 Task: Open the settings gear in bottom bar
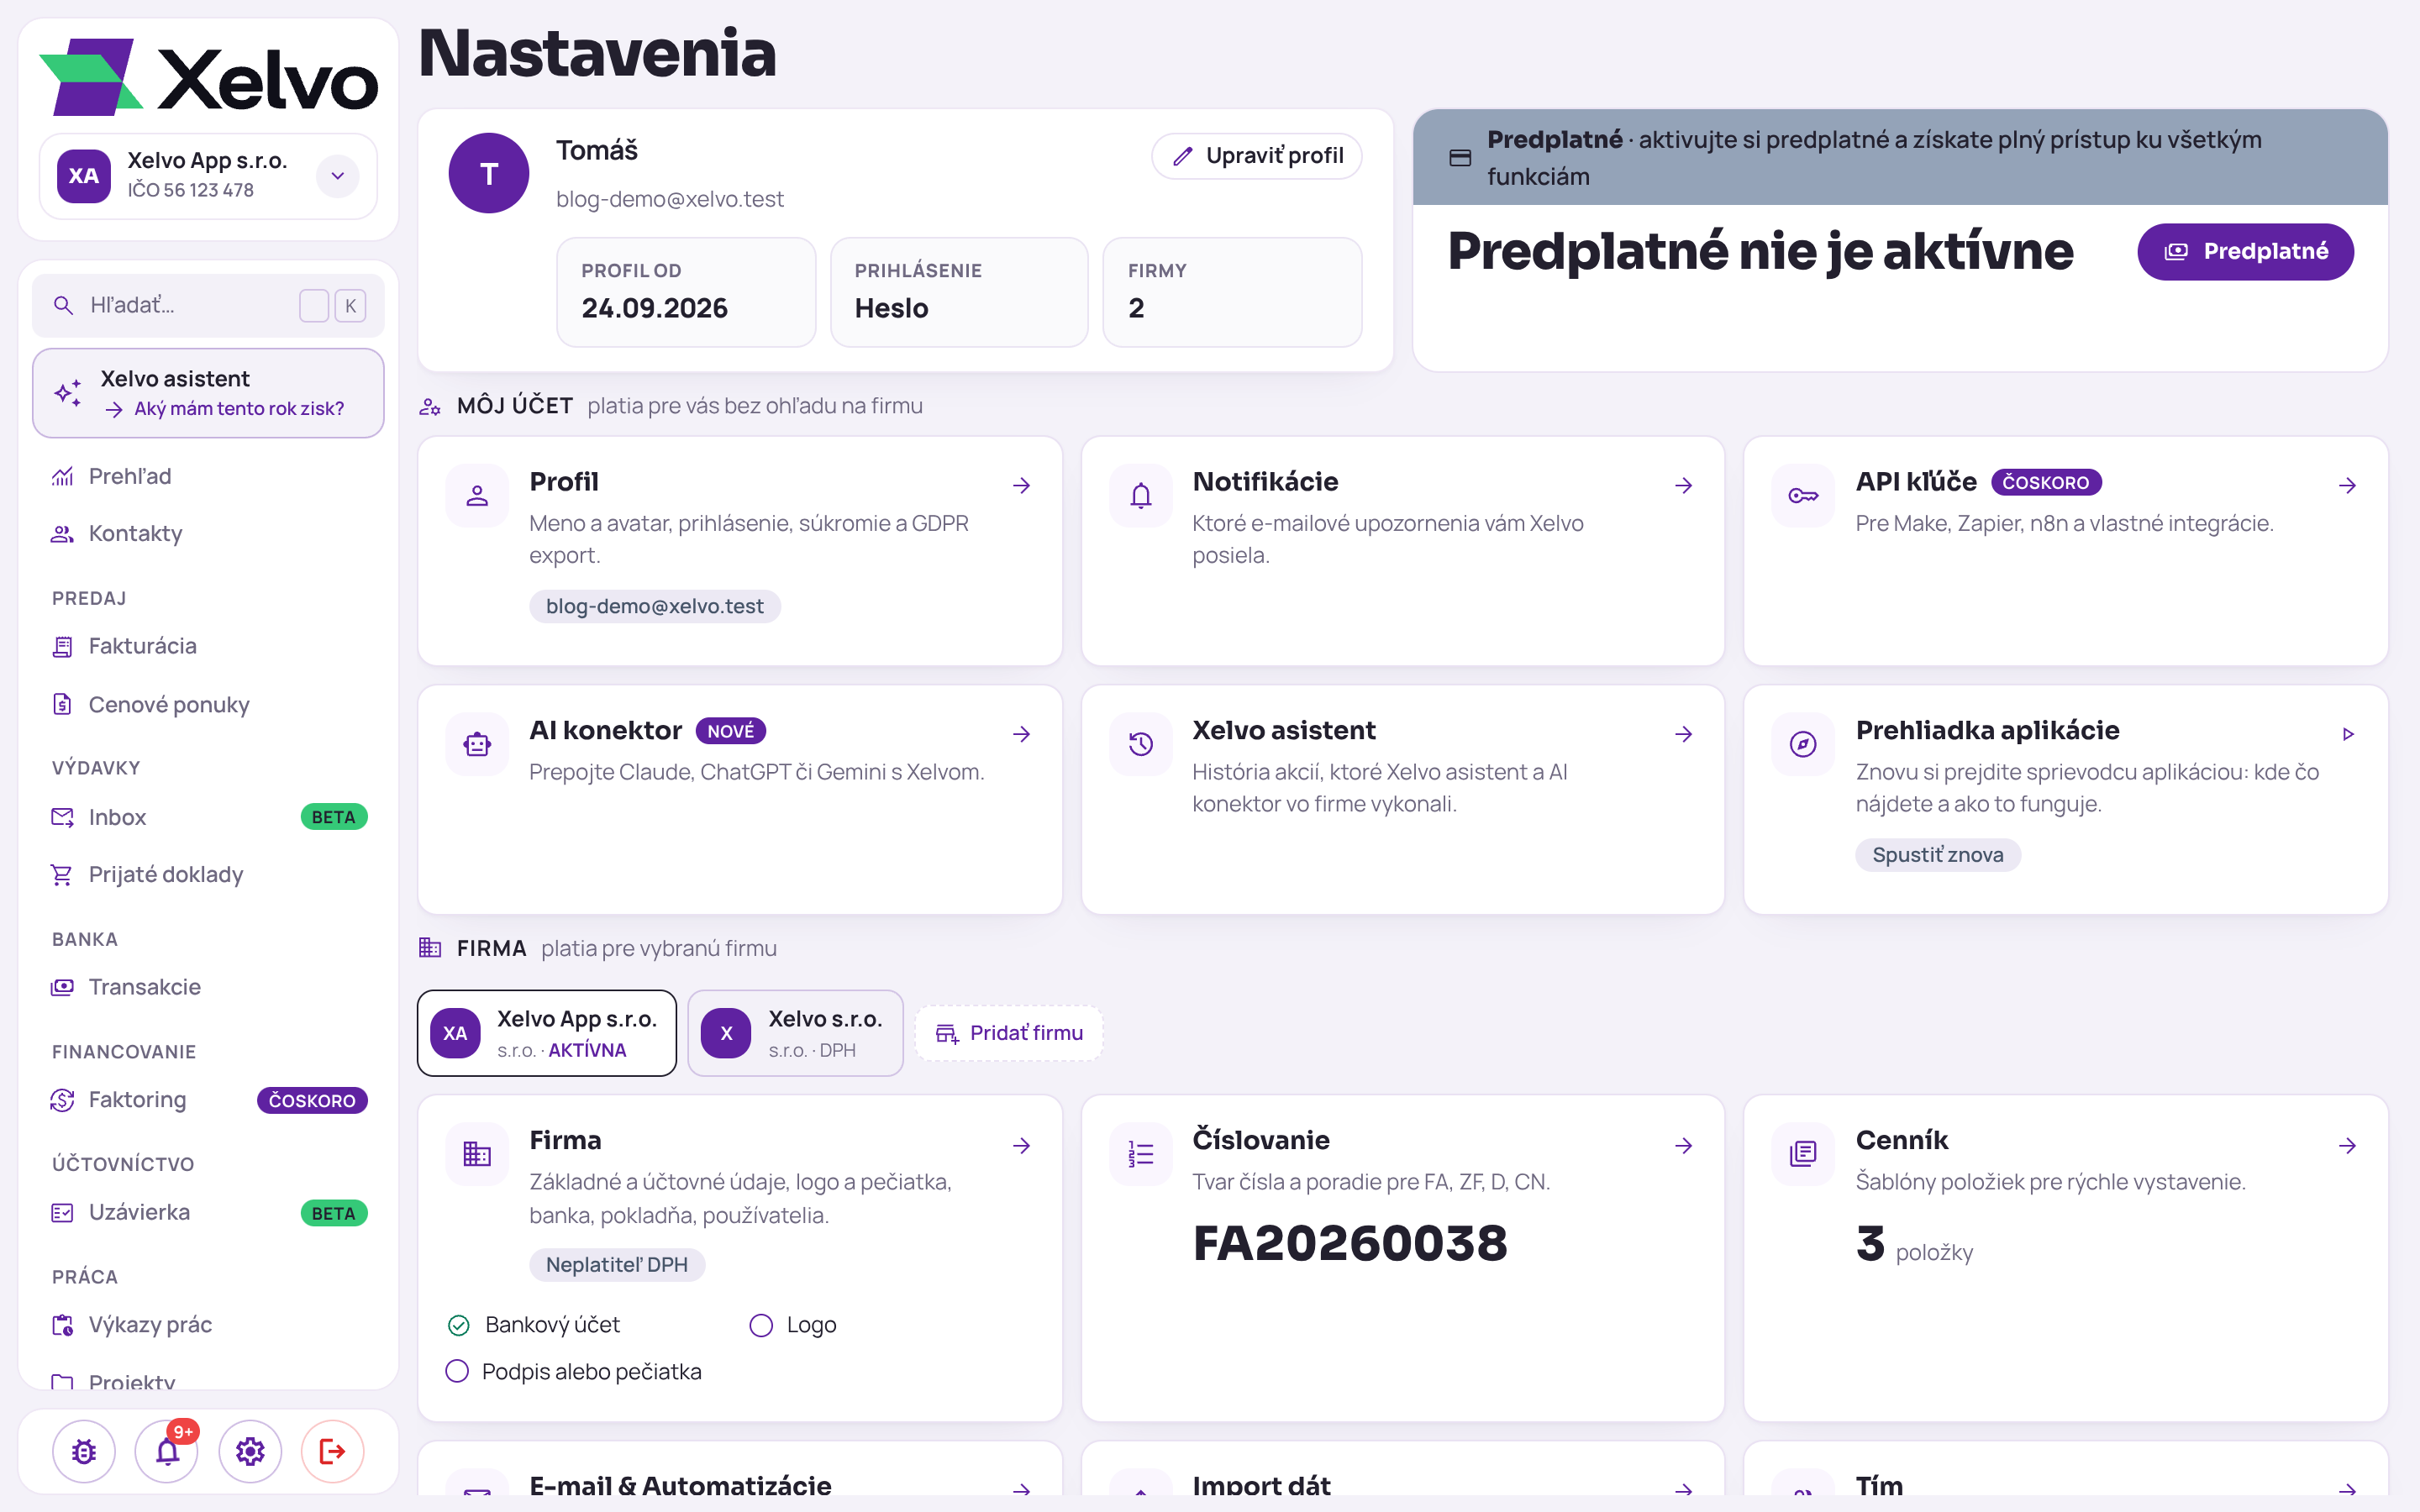(x=250, y=1450)
